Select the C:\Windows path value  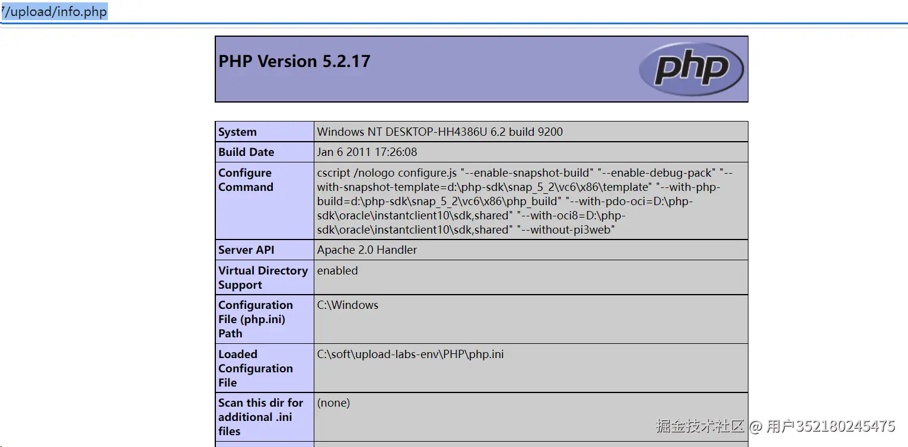click(348, 305)
